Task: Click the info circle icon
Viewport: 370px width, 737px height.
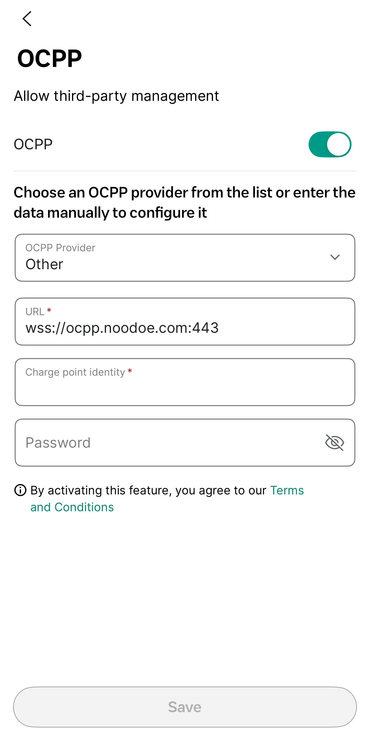Action: 20,490
